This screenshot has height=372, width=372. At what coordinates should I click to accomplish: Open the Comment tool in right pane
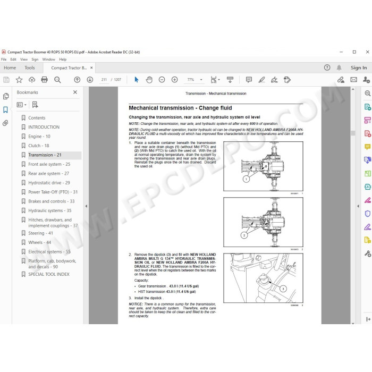click(368, 147)
